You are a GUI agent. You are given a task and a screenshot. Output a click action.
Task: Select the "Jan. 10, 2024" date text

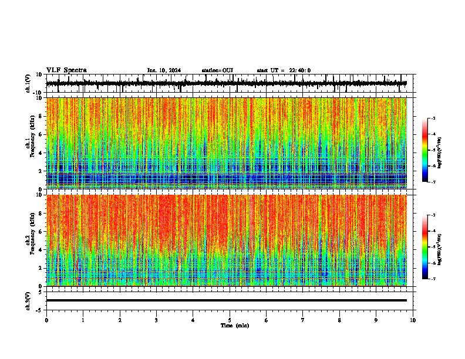click(x=164, y=70)
